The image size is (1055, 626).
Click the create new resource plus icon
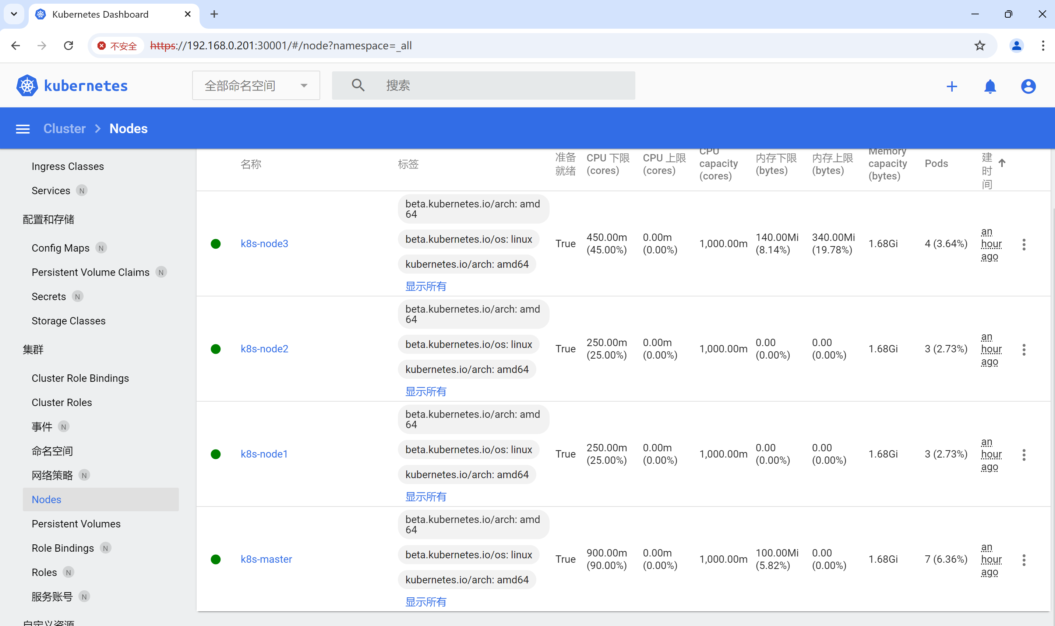(952, 86)
